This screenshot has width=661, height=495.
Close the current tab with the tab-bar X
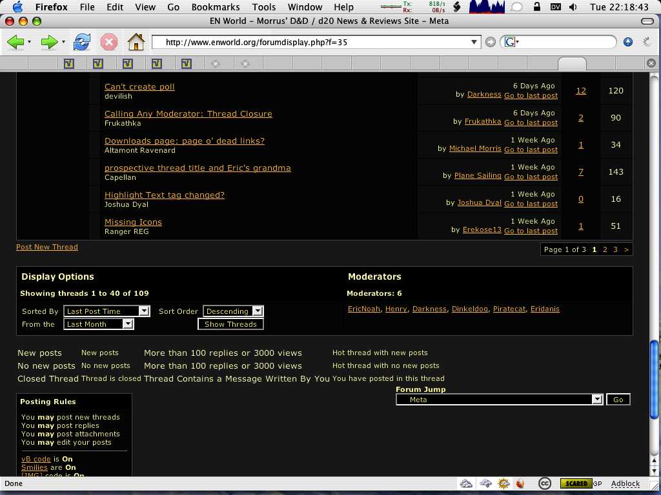coord(651,63)
